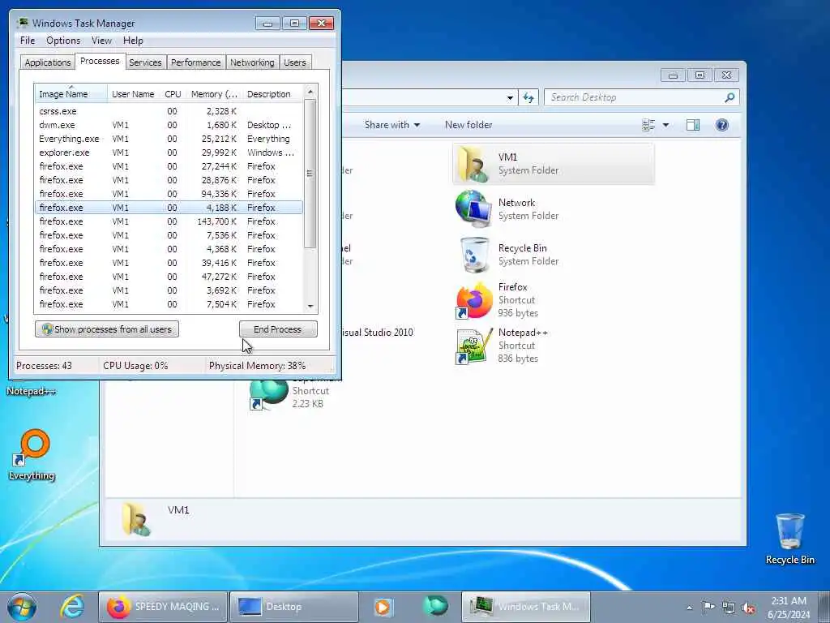
Task: Open the Options menu in Task Manager
Action: point(63,41)
